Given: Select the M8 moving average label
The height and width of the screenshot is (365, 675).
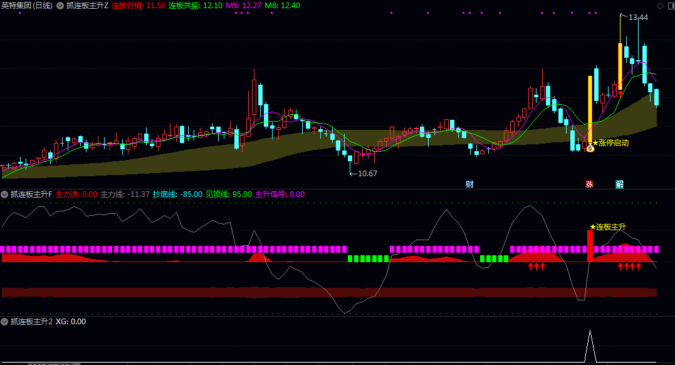Looking at the screenshot, I should pos(282,6).
